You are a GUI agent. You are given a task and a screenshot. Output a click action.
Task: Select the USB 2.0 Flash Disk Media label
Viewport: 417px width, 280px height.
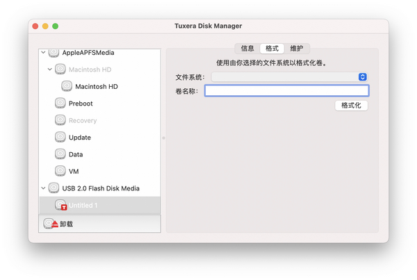tap(101, 188)
